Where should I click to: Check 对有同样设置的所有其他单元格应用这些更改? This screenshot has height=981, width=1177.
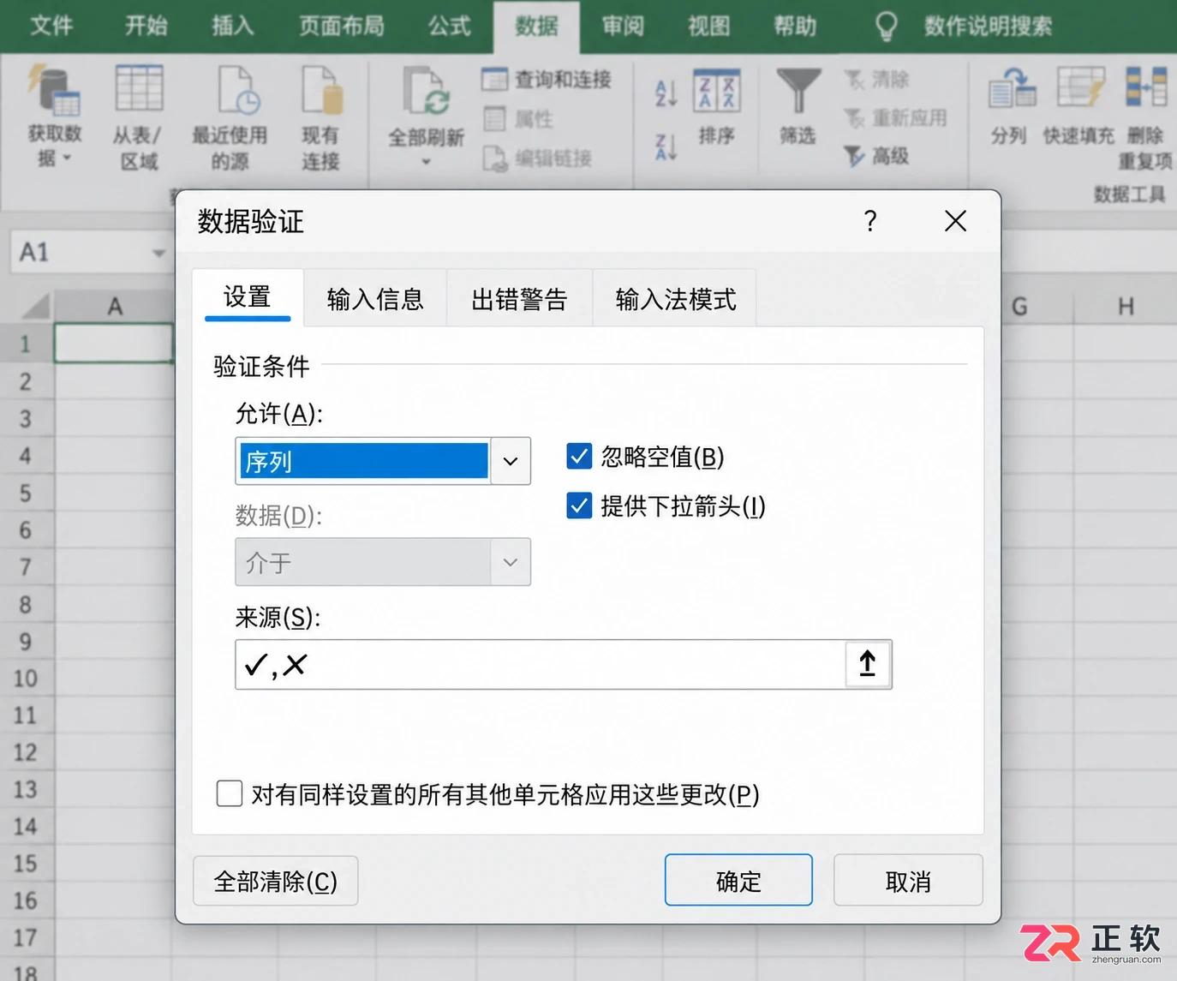[230, 793]
